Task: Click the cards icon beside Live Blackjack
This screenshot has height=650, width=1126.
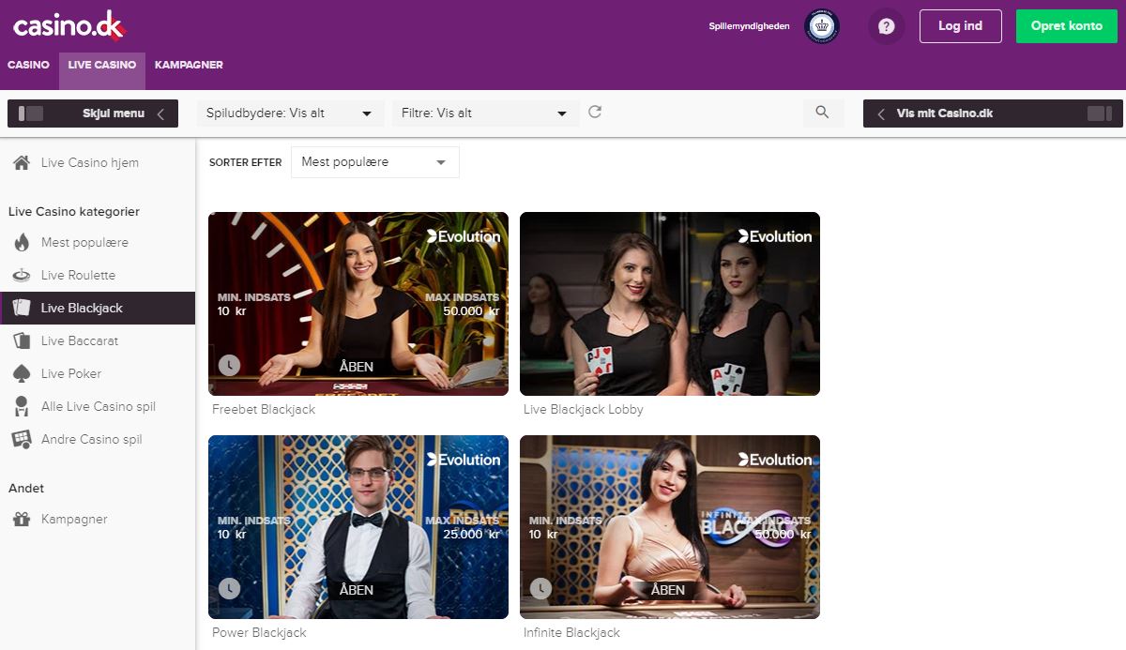Action: tap(22, 308)
